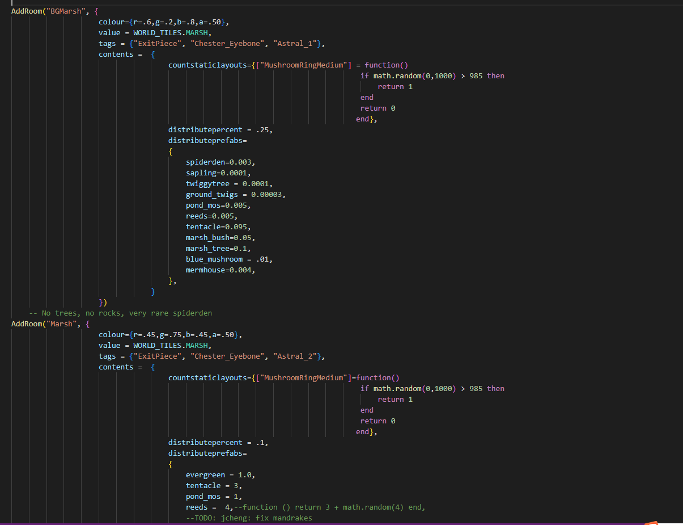Click the mermhouse=0.004 entry
The width and height of the screenshot is (683, 525).
coord(220,270)
